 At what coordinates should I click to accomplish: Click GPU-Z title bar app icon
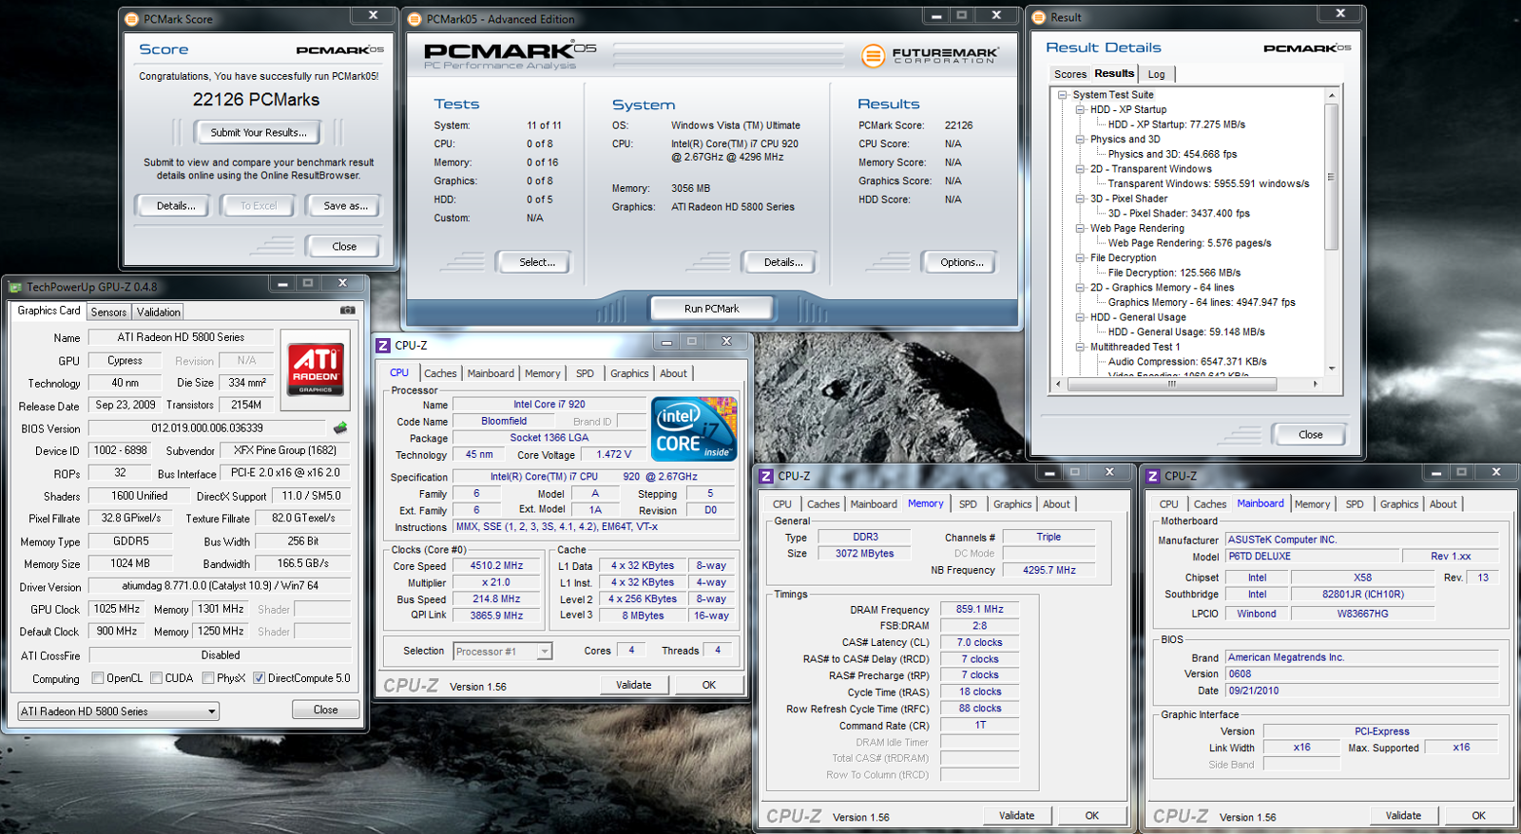coord(15,286)
